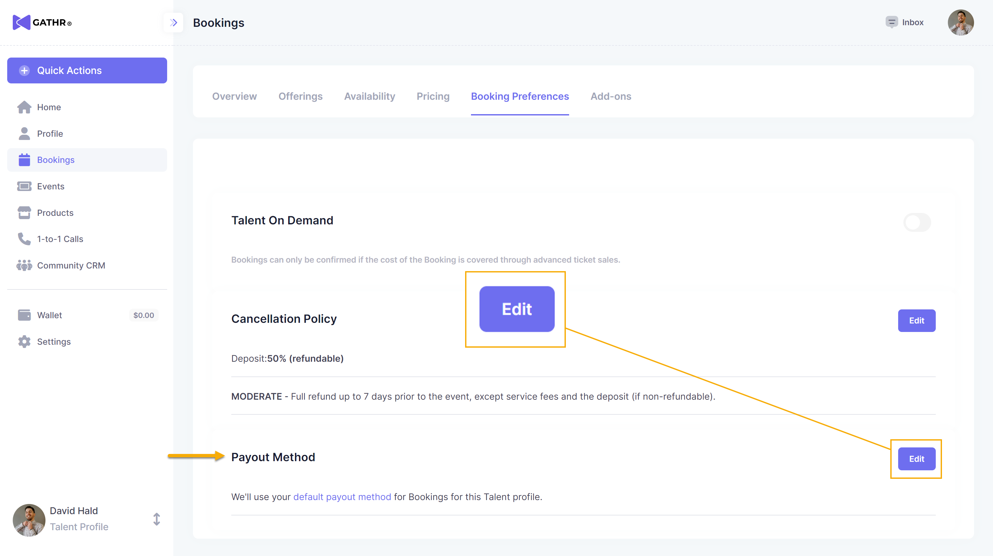The height and width of the screenshot is (556, 993).
Task: Click the Home house icon in sidebar
Action: click(24, 107)
